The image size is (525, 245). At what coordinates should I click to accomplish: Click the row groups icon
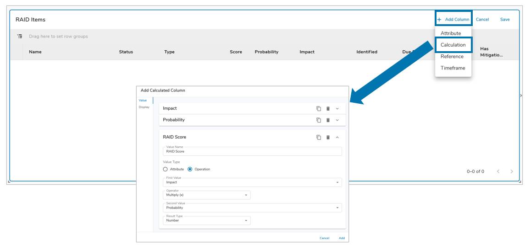tap(20, 36)
